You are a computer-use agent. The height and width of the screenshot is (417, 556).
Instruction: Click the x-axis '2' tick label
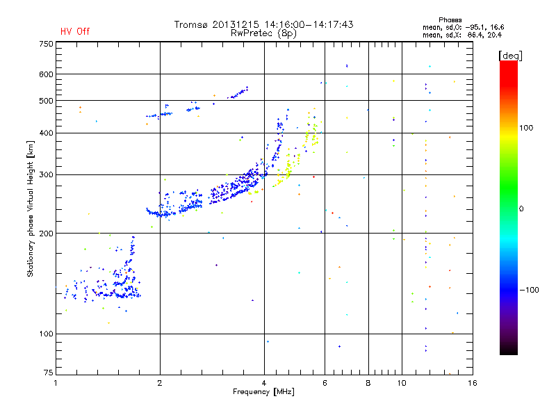(160, 383)
